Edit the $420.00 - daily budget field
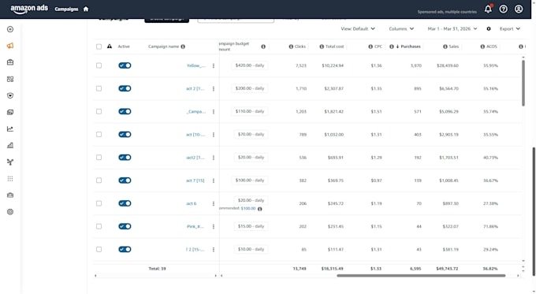 tap(250, 65)
